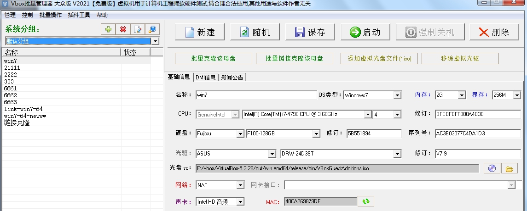The height and width of the screenshot is (211, 527).
Task: Click the CPU 修订 field BFEBFBFF000A4B3B
Action: [478, 114]
